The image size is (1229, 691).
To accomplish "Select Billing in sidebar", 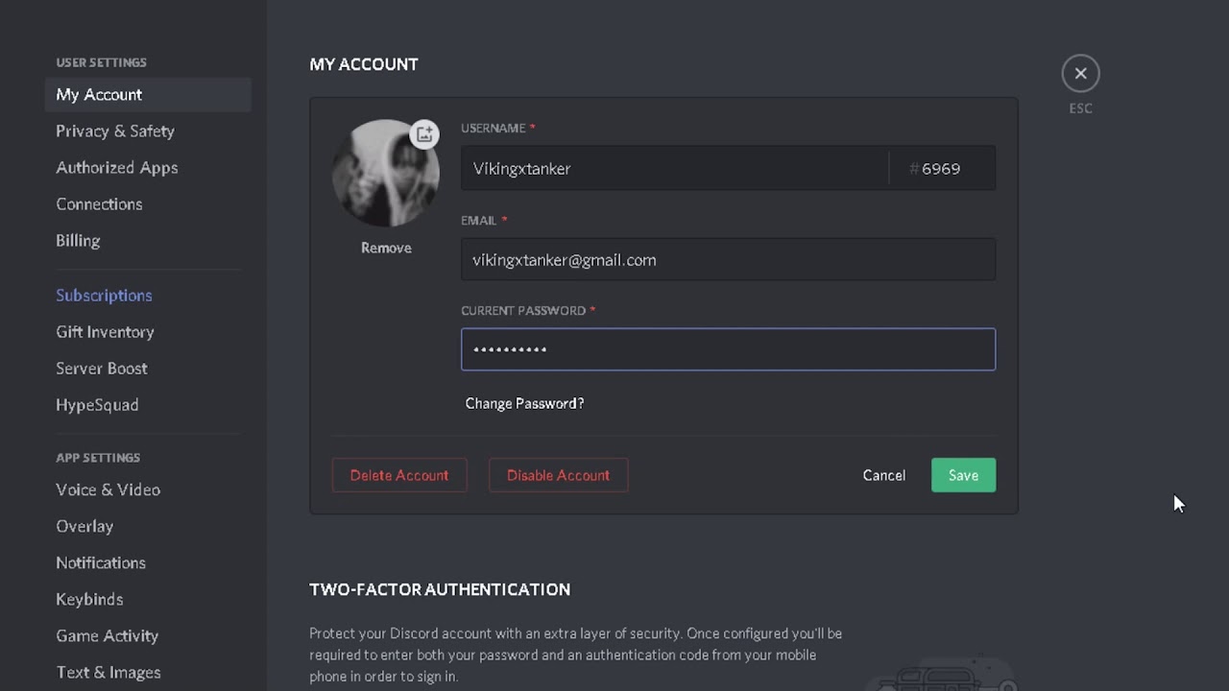I will pyautogui.click(x=78, y=240).
